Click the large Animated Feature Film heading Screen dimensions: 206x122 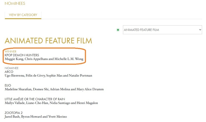(x=48, y=41)
